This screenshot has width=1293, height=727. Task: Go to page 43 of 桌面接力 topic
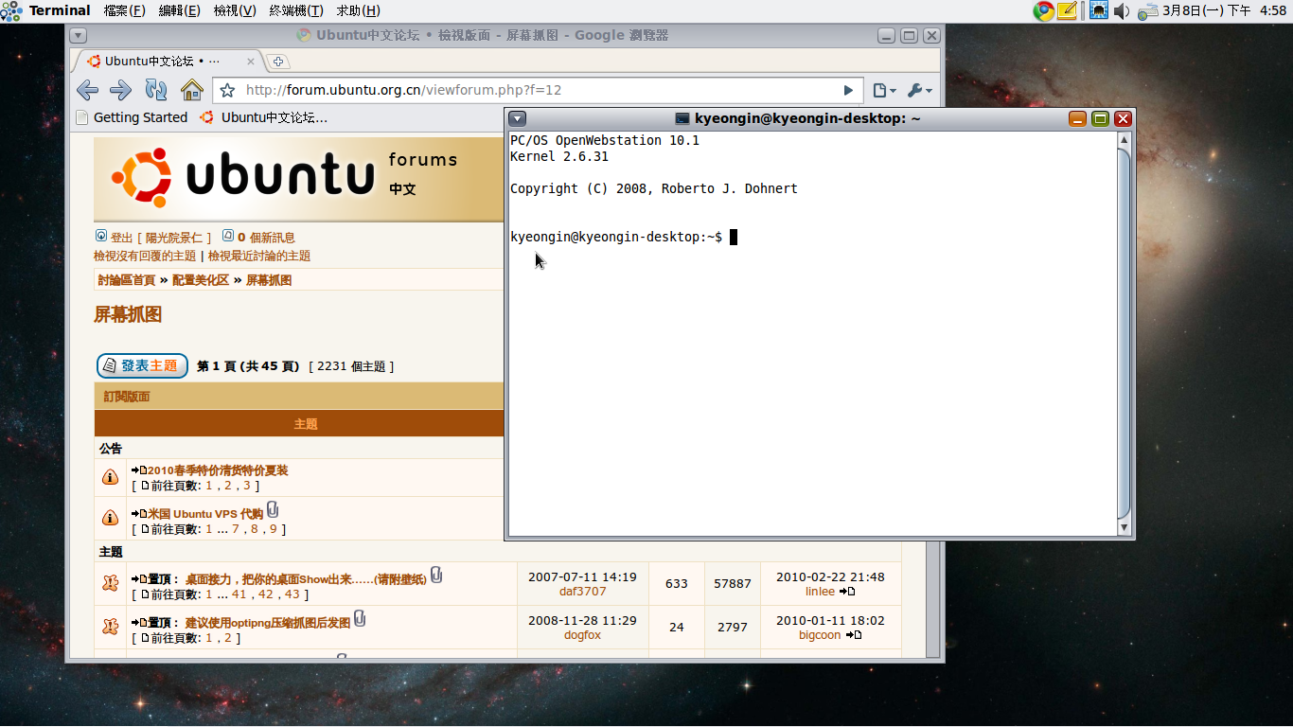click(292, 594)
